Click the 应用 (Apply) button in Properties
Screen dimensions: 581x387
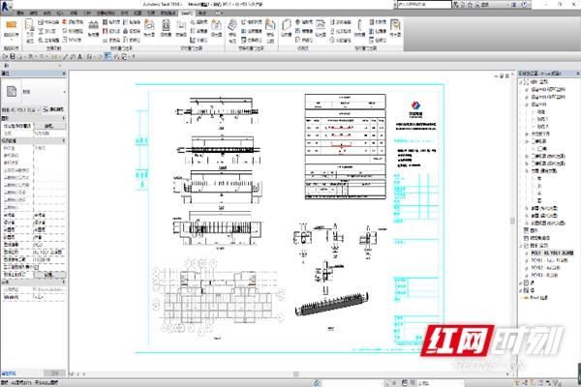(52, 371)
